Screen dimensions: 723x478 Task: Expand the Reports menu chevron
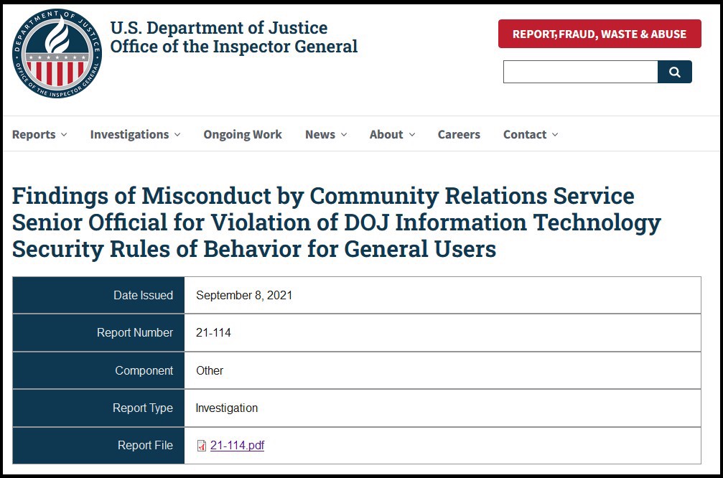tap(64, 135)
